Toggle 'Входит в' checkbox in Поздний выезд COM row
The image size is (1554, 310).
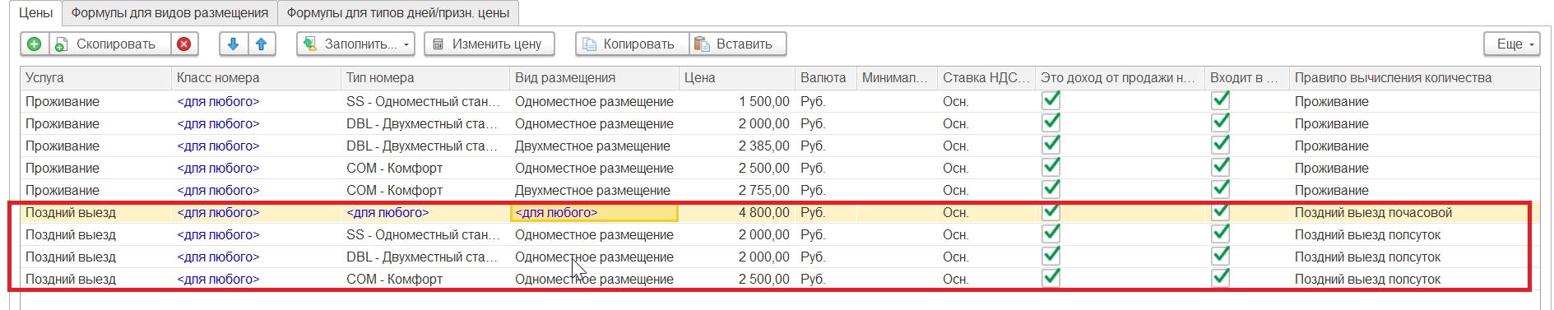(1220, 278)
